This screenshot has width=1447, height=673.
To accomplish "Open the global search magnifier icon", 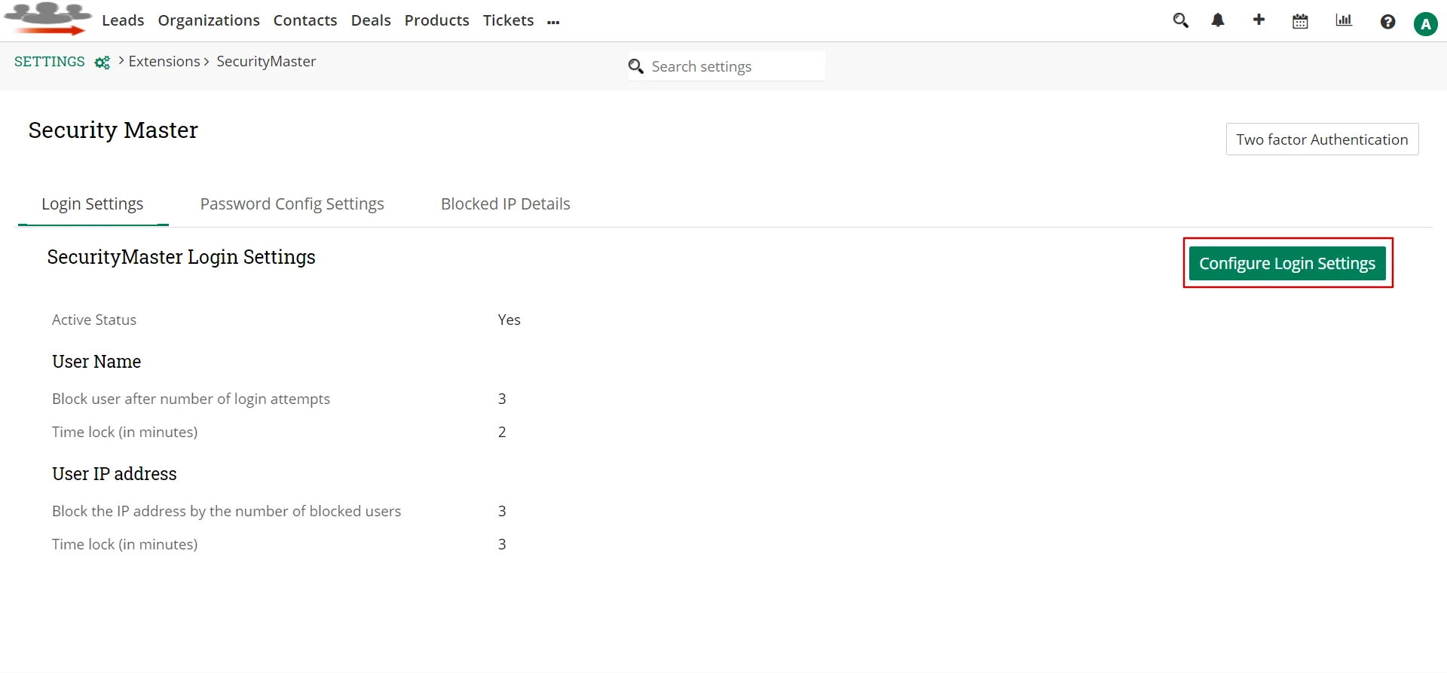I will click(1180, 20).
